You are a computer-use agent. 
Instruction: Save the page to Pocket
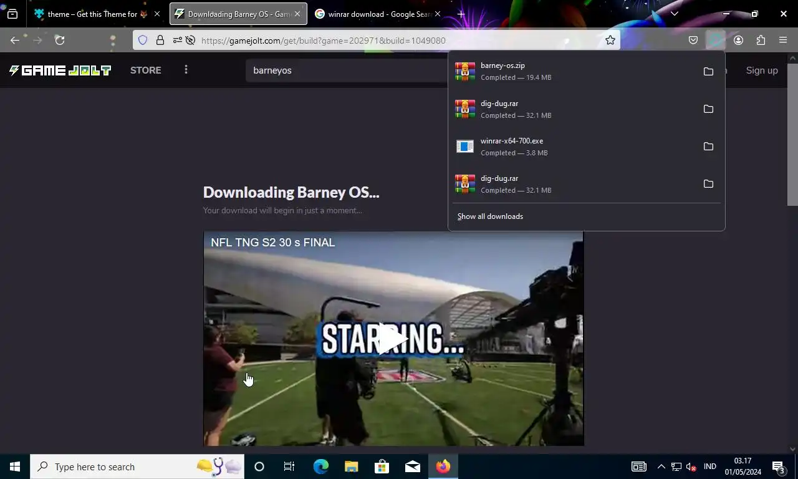693,41
